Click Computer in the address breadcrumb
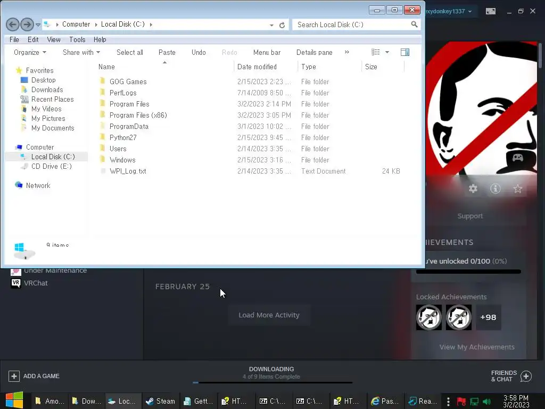This screenshot has height=409, width=545. (x=76, y=24)
